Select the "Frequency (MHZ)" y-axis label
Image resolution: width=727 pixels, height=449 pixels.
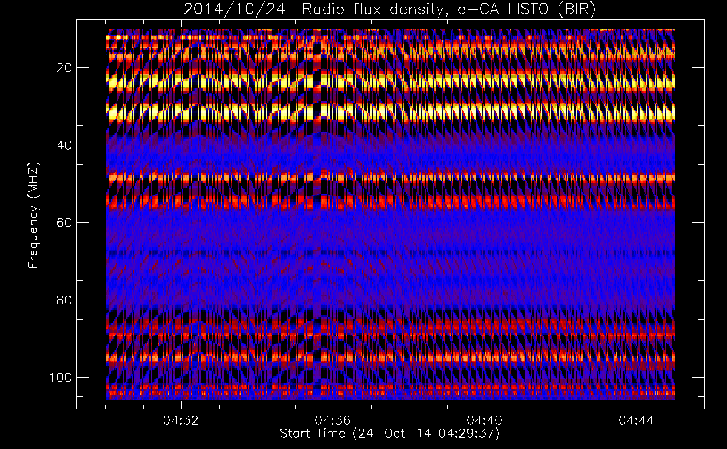tap(34, 216)
